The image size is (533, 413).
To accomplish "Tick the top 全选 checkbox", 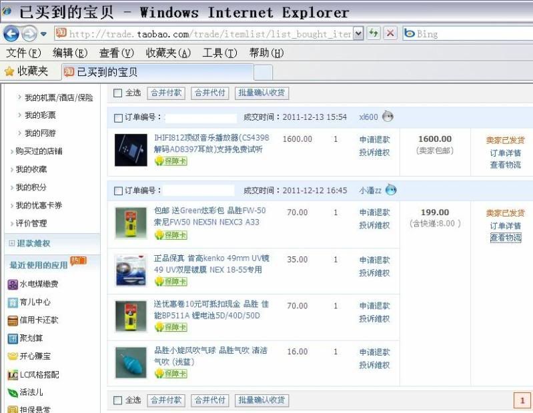I will 118,93.
